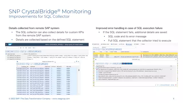The width and height of the screenshot is (183, 103).
Task: Toggle the red error message filter button
Action: [125, 64]
